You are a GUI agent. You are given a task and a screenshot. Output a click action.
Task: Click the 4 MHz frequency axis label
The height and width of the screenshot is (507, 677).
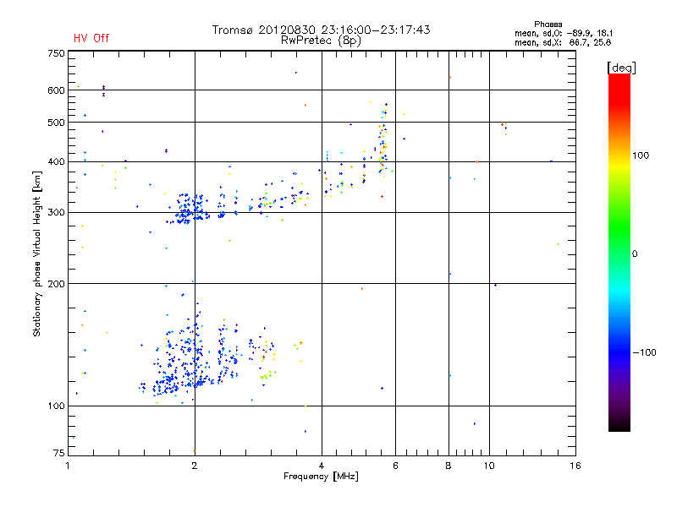pyautogui.click(x=322, y=466)
